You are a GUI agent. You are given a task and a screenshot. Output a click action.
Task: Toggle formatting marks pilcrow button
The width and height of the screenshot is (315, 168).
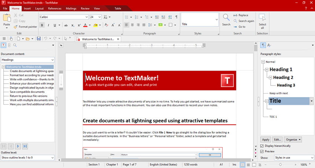[x=176, y=17]
